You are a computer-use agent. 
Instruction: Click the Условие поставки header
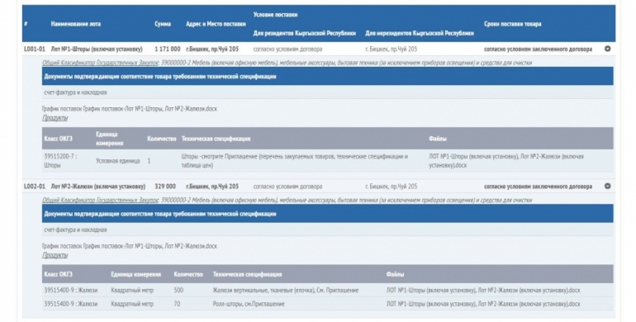(275, 15)
